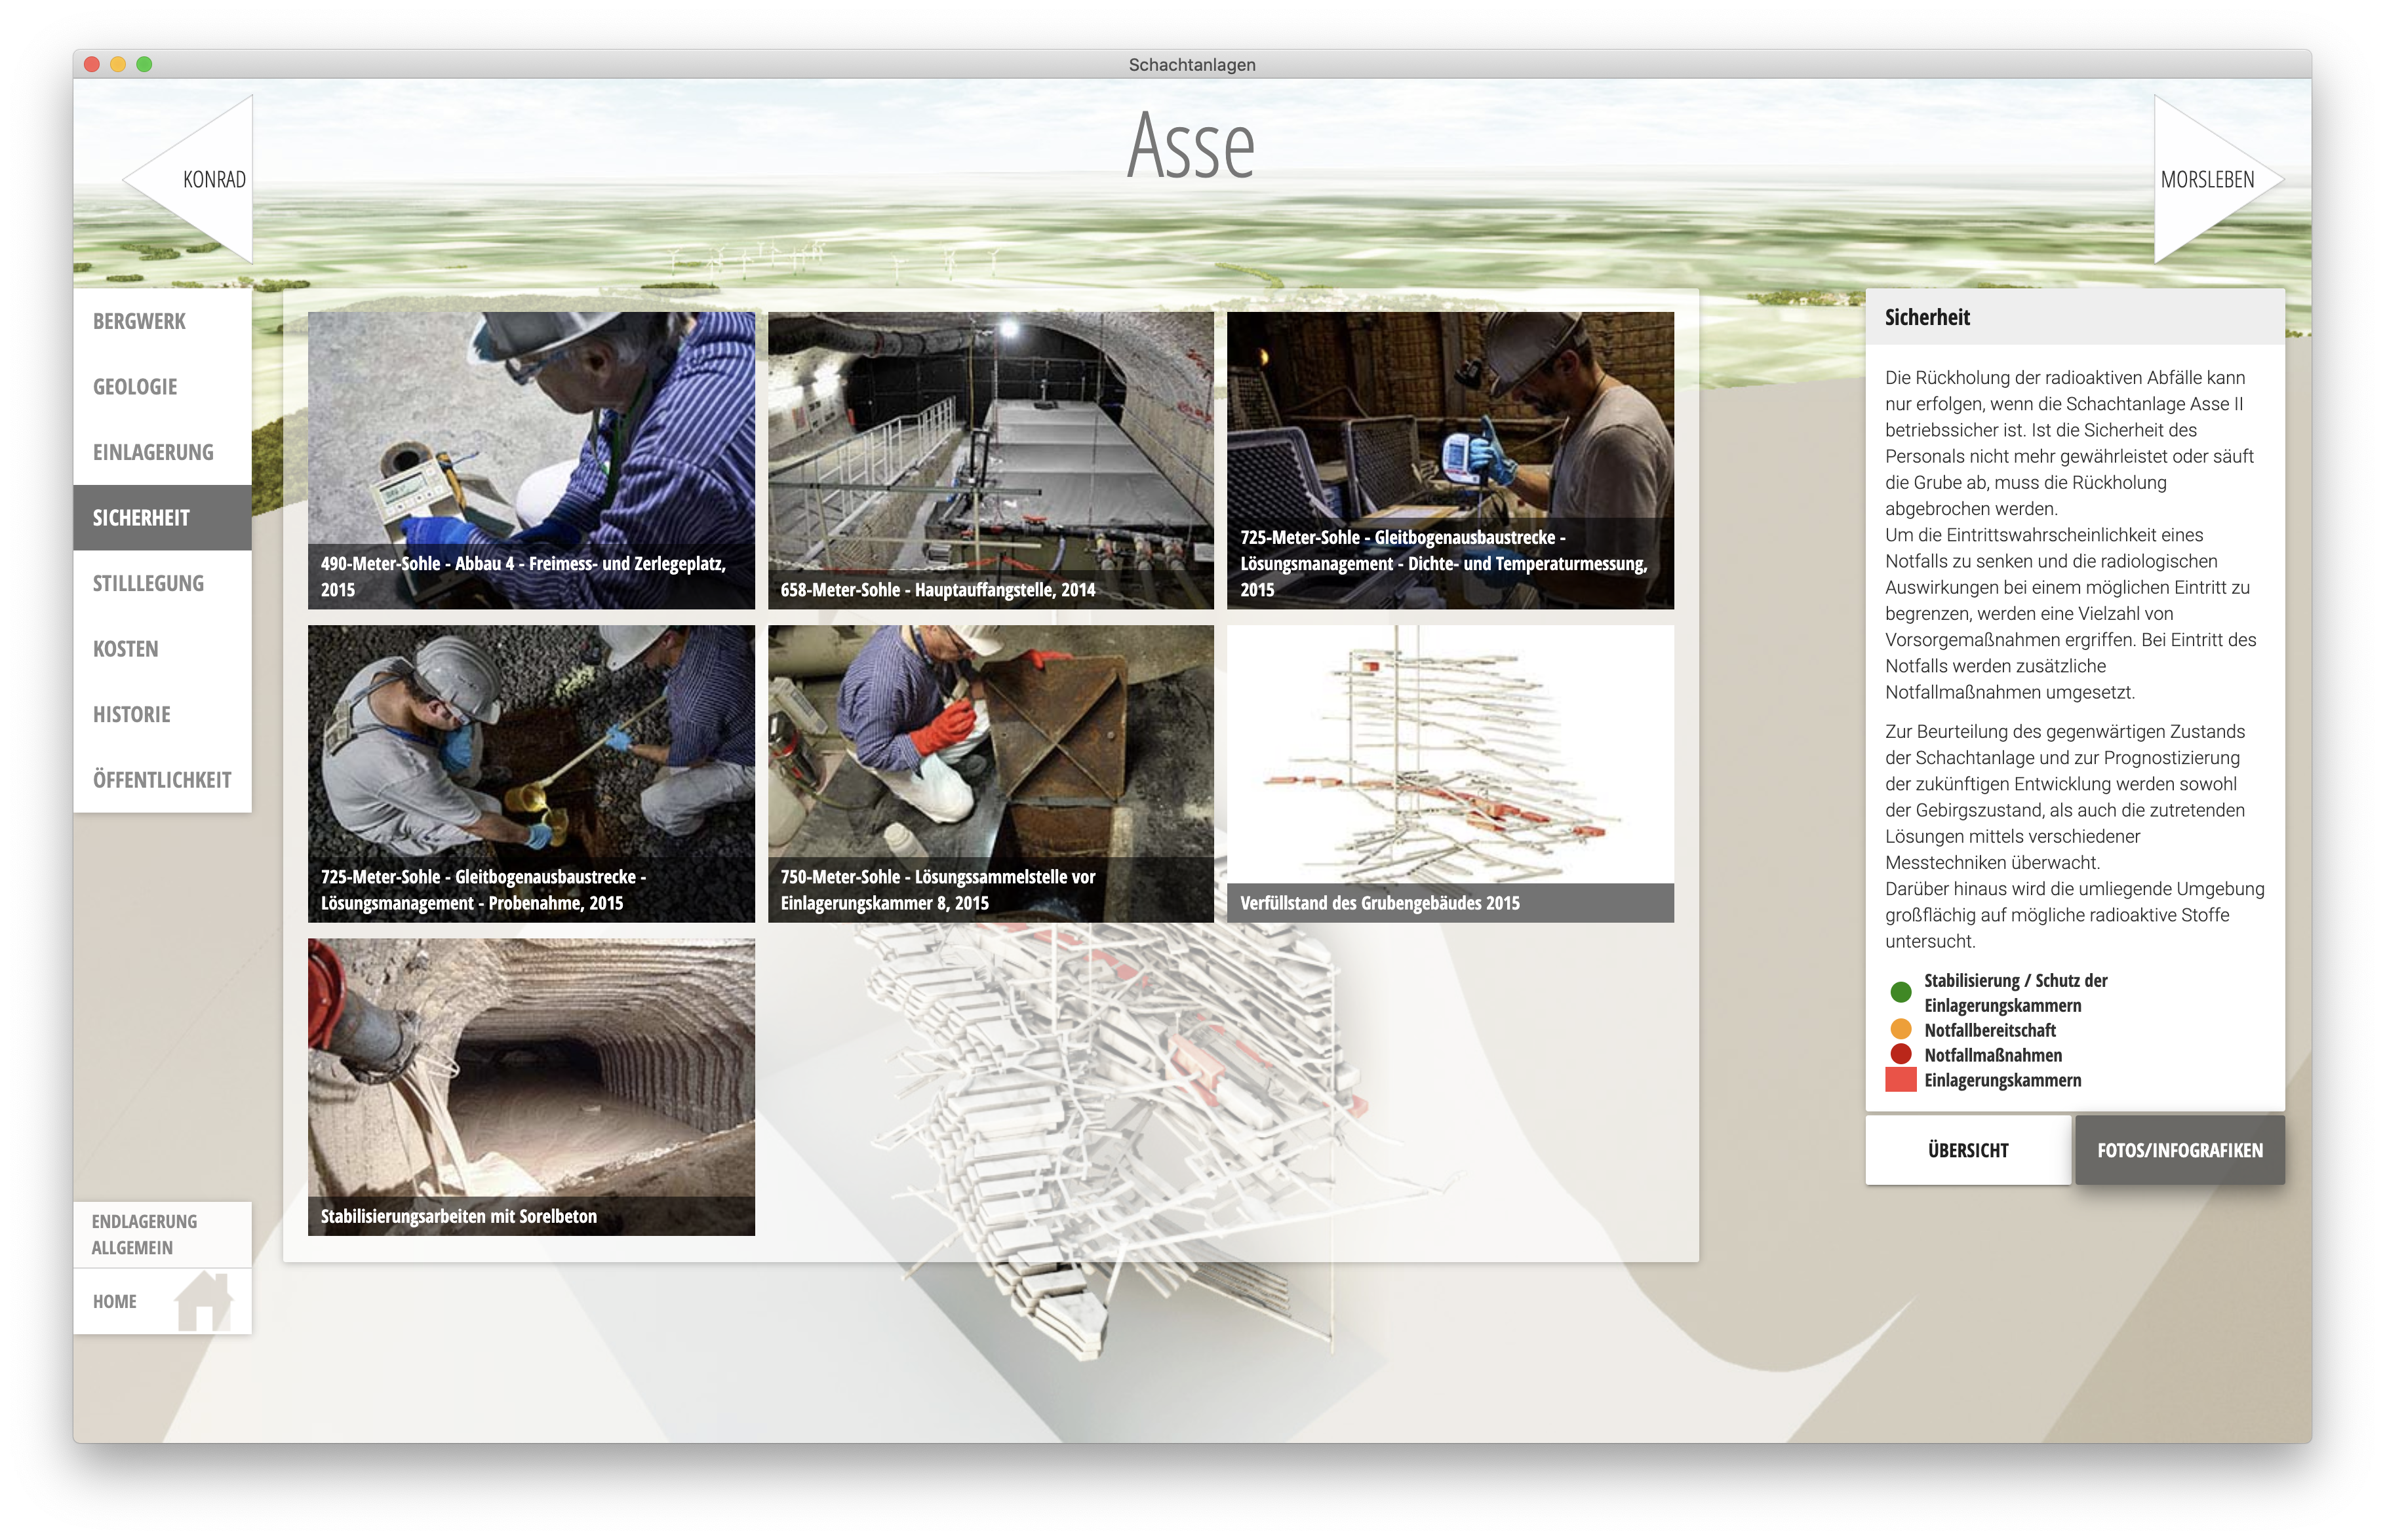Open Historie from the side menu
This screenshot has width=2385, height=1540.
pos(132,714)
